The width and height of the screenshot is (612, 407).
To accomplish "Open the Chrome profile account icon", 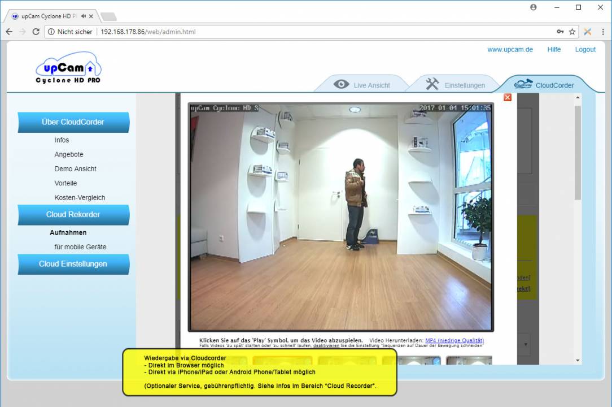I will point(534,7).
